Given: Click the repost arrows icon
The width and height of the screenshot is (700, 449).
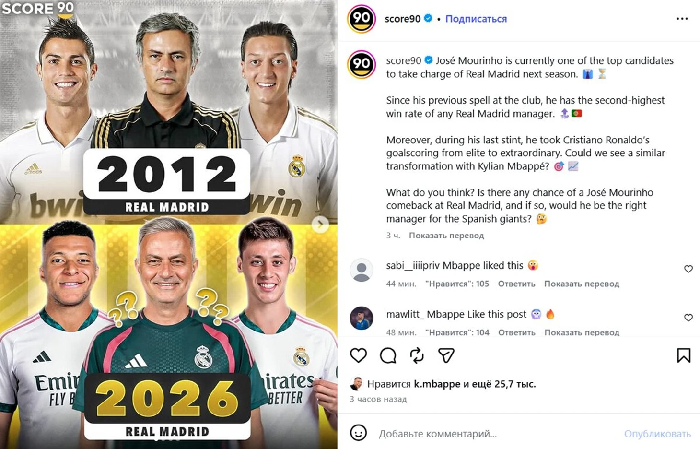Looking at the screenshot, I should pos(417,355).
